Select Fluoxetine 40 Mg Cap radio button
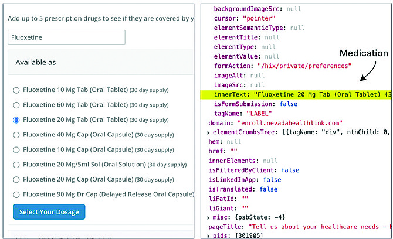 point(16,135)
